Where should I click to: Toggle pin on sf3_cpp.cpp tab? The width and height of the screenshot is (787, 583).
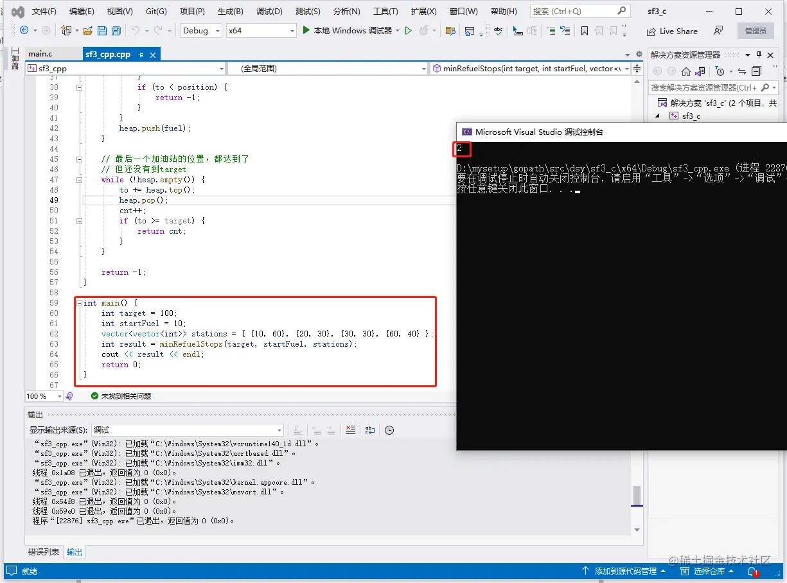point(141,55)
